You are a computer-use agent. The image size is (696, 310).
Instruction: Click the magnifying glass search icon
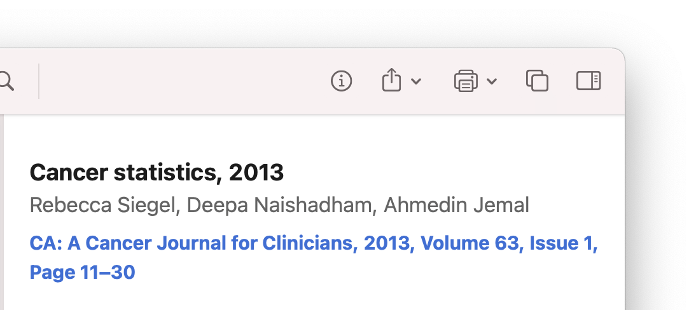pyautogui.click(x=6, y=81)
